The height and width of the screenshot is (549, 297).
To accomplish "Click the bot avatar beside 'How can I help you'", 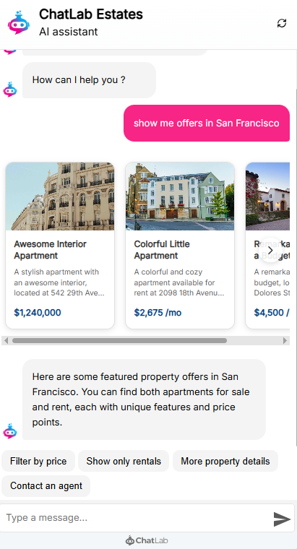I will click(x=10, y=90).
